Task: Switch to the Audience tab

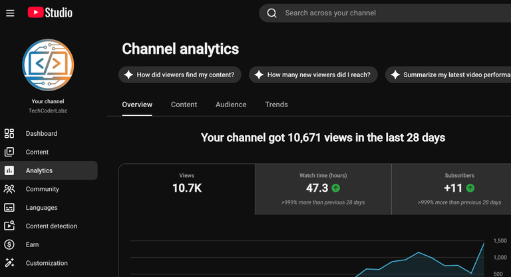Action: 231,105
